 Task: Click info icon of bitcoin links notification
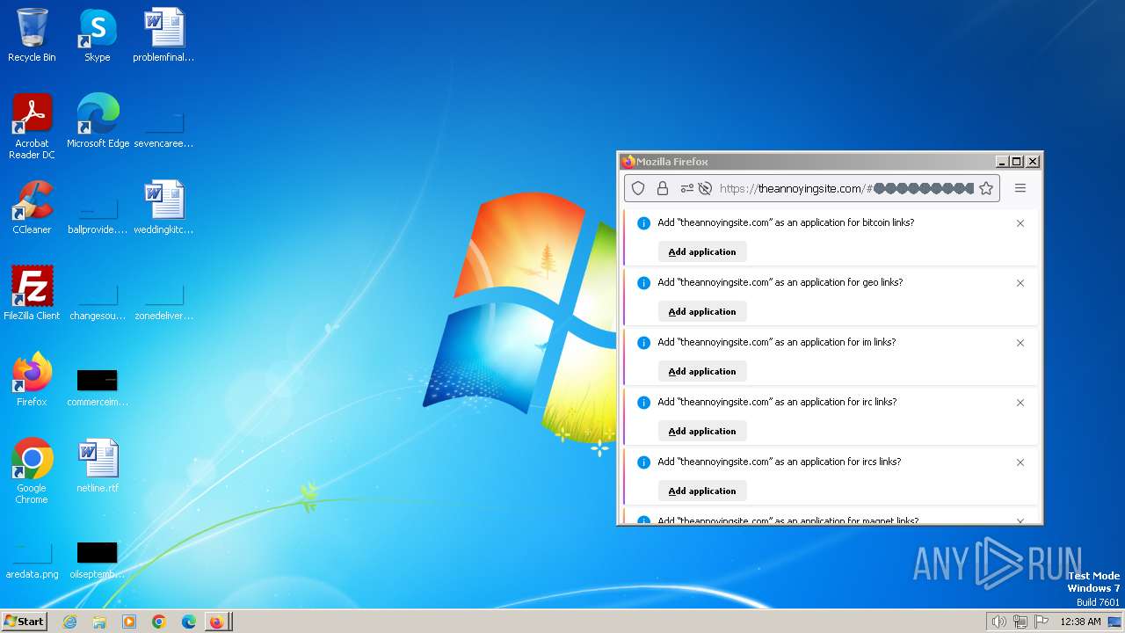click(643, 223)
